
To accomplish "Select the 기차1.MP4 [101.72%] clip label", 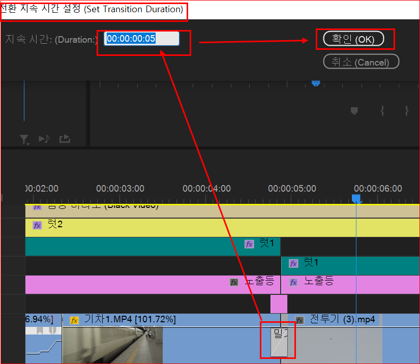I will tap(130, 319).
